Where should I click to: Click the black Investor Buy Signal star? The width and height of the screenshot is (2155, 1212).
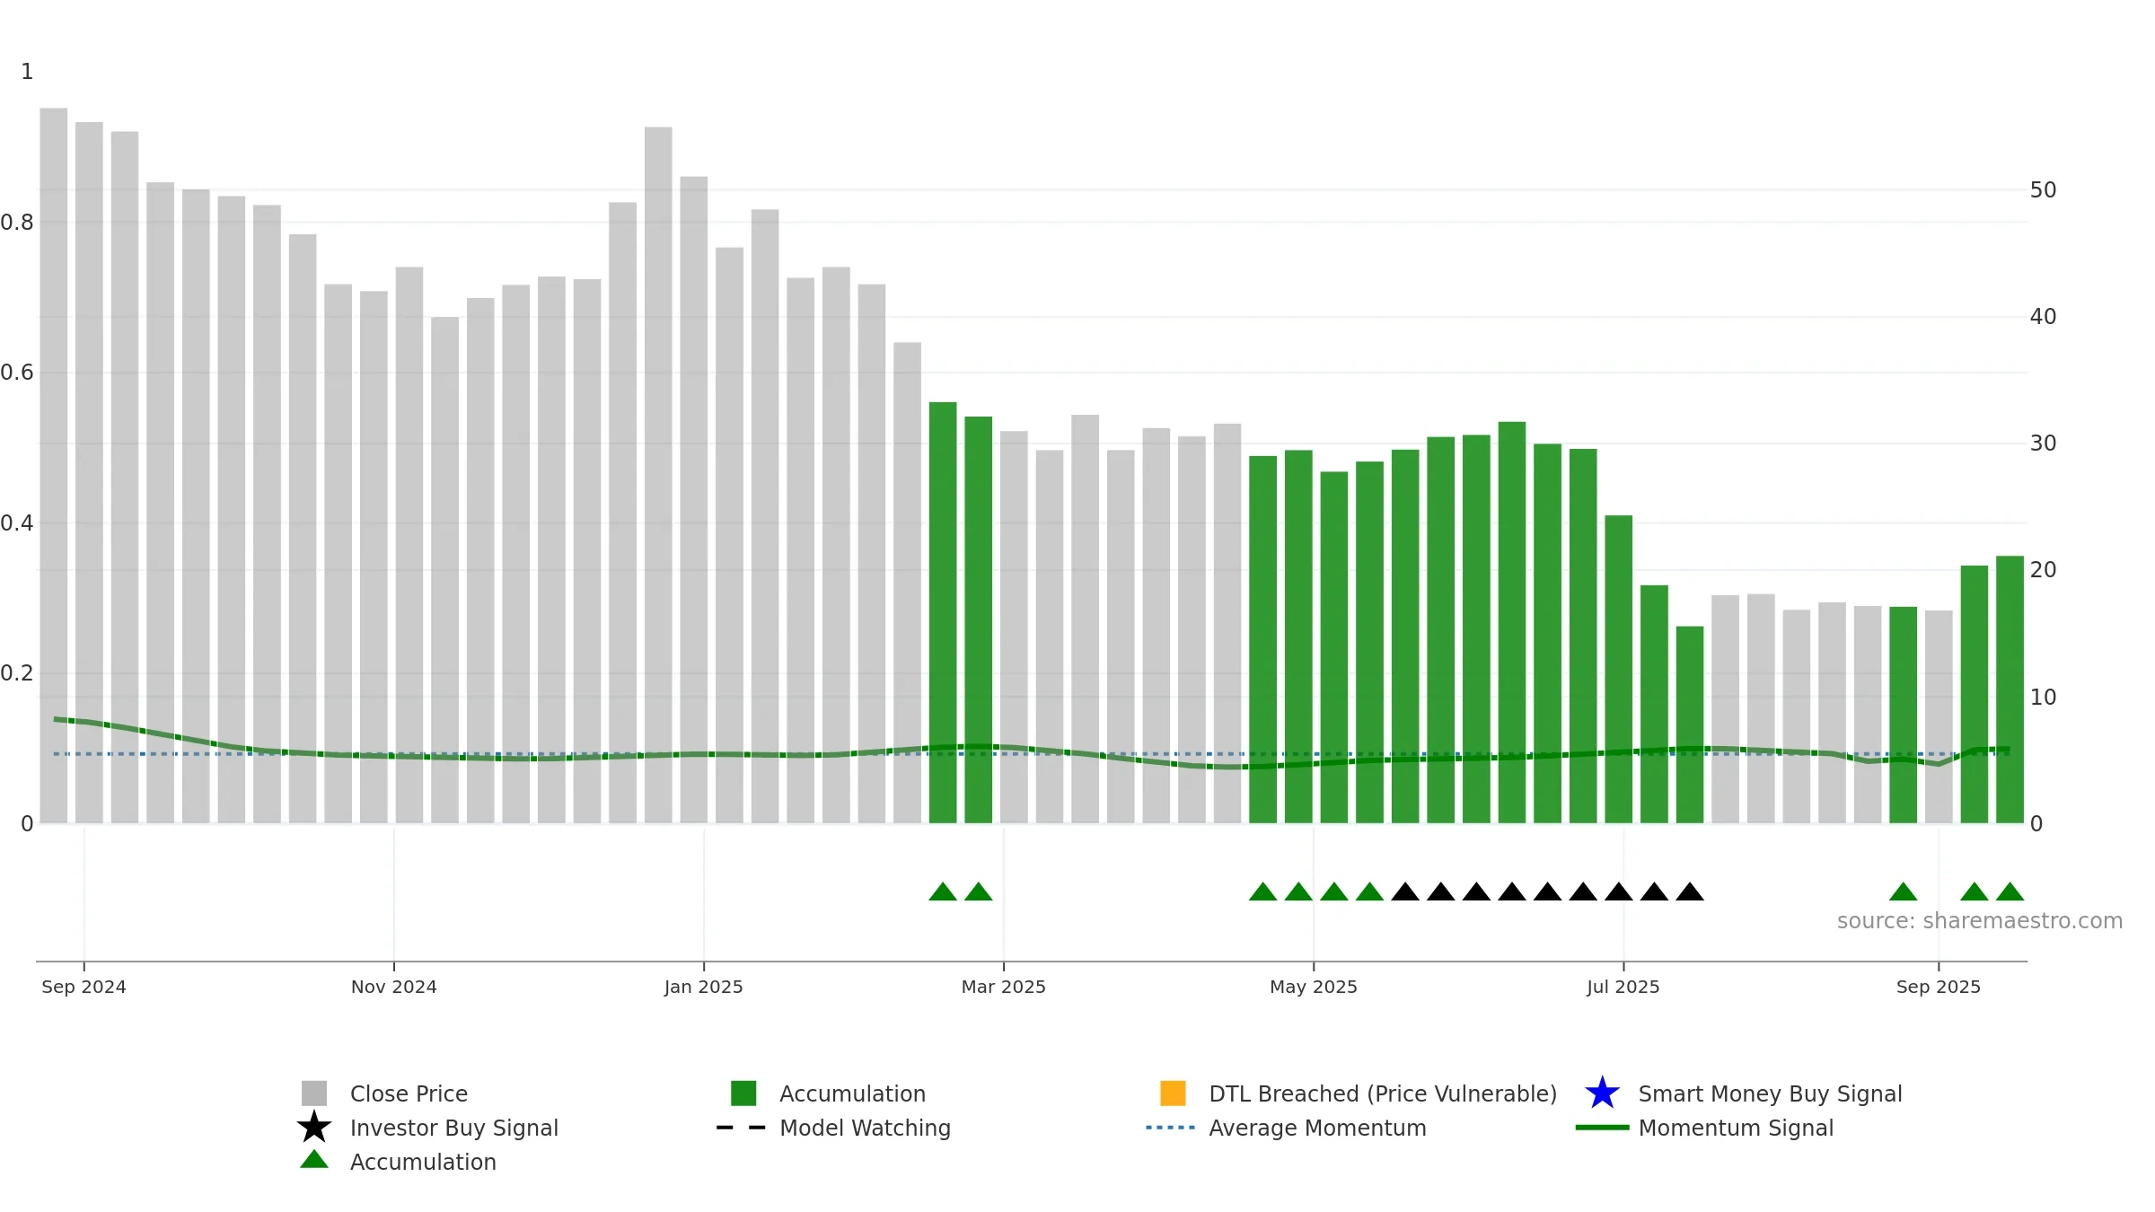coord(314,1128)
